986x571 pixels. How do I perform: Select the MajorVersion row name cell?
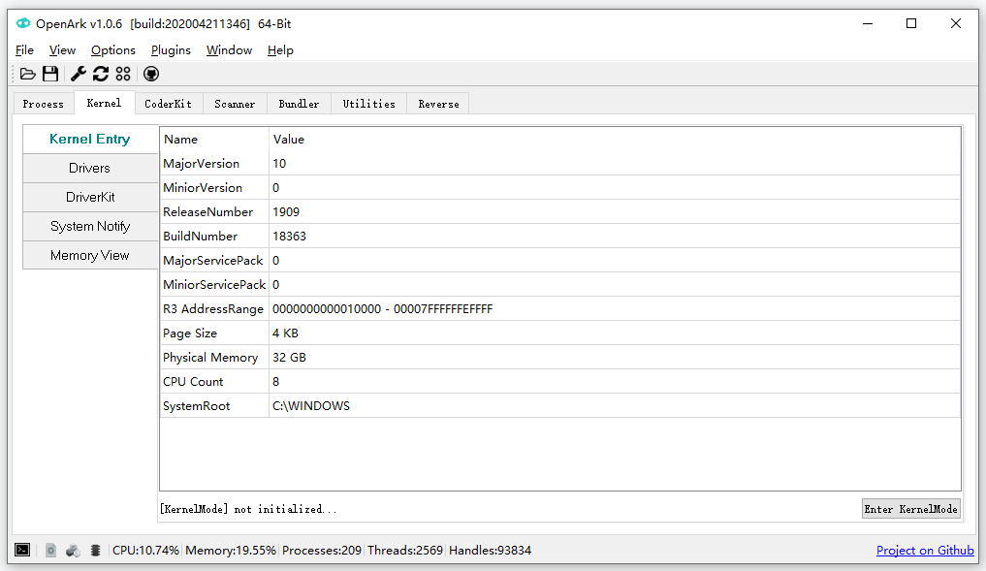[x=214, y=164]
